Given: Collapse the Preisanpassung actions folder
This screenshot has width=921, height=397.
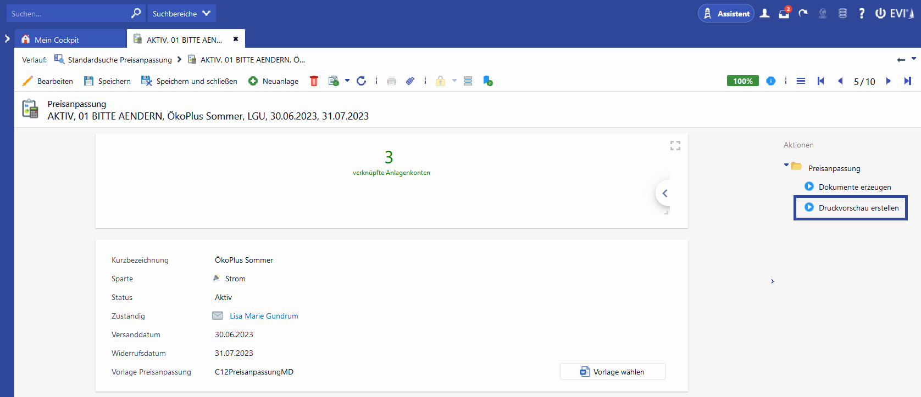Looking at the screenshot, I should [x=786, y=165].
